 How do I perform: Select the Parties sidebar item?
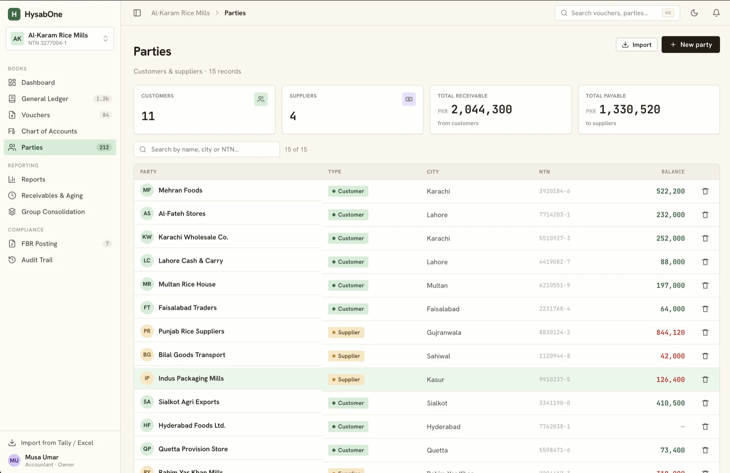pyautogui.click(x=60, y=147)
